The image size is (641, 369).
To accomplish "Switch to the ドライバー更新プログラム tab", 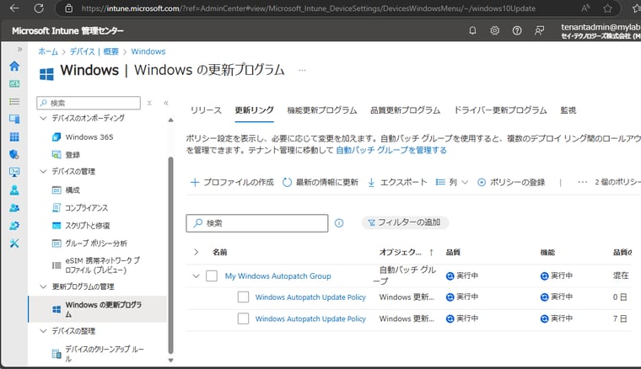I will coord(500,110).
